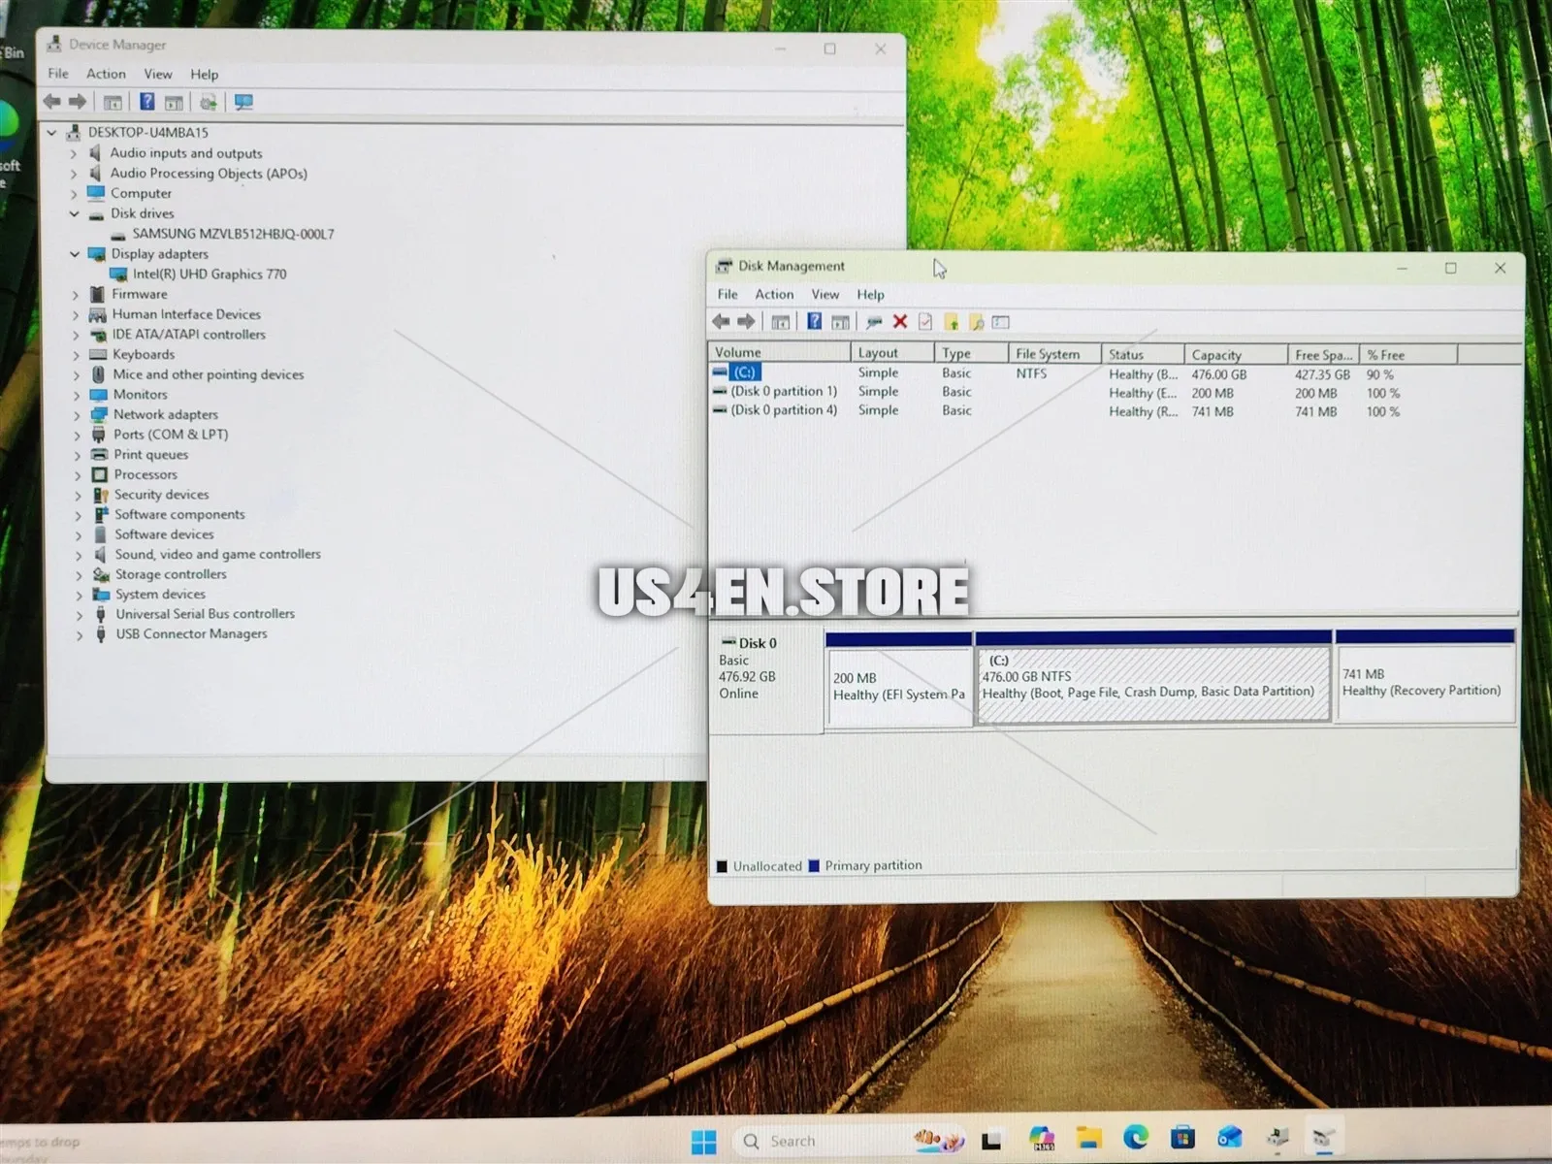
Task: Expand the Processors node
Action: click(78, 475)
